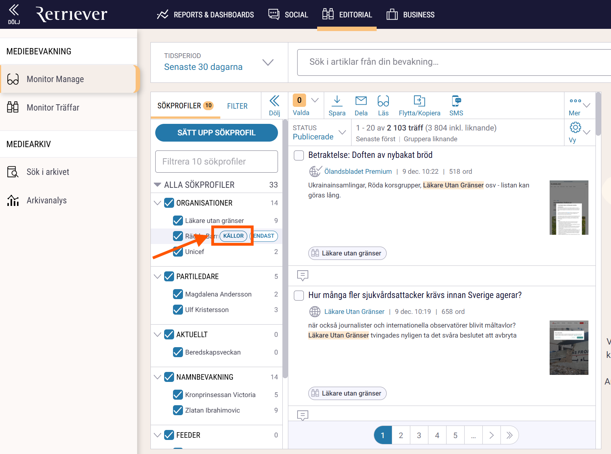Uncheck the Beredskapsveckan profile

pyautogui.click(x=178, y=352)
